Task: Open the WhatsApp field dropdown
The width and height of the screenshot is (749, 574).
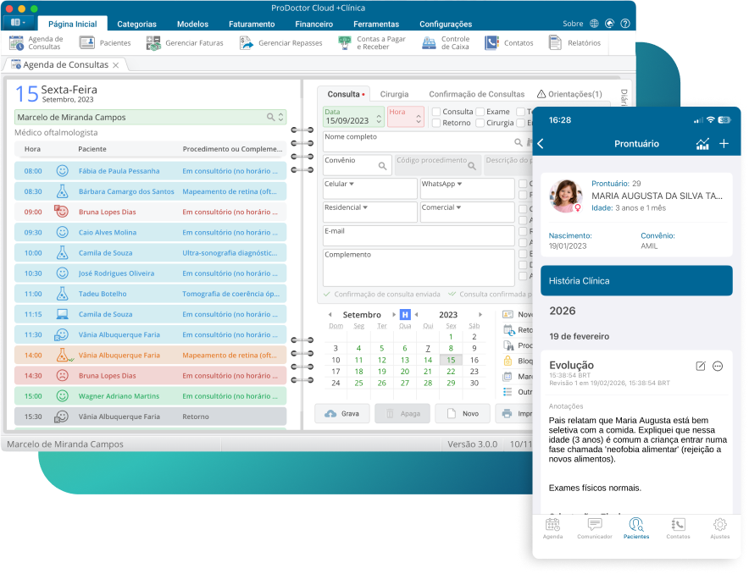Action: tap(460, 184)
